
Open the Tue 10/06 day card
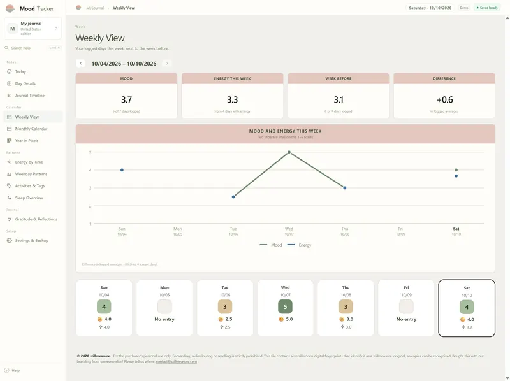pos(225,308)
